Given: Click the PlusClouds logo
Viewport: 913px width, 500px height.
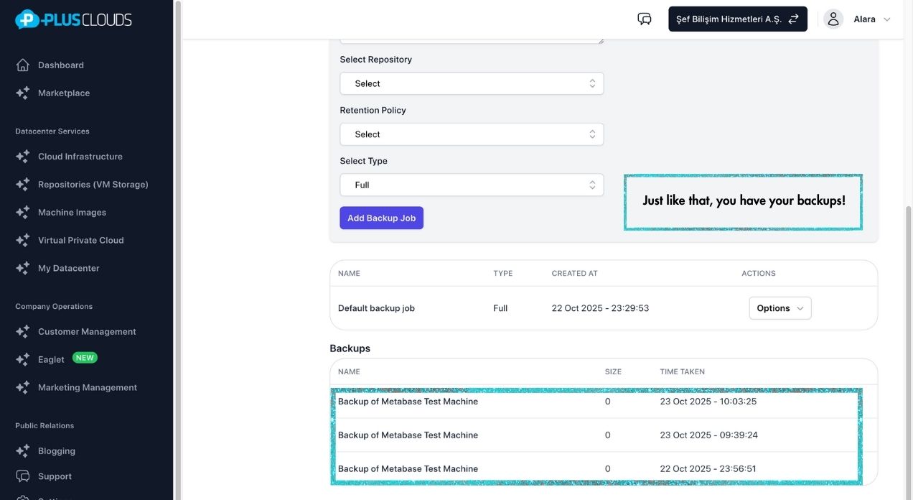Looking at the screenshot, I should 73,19.
